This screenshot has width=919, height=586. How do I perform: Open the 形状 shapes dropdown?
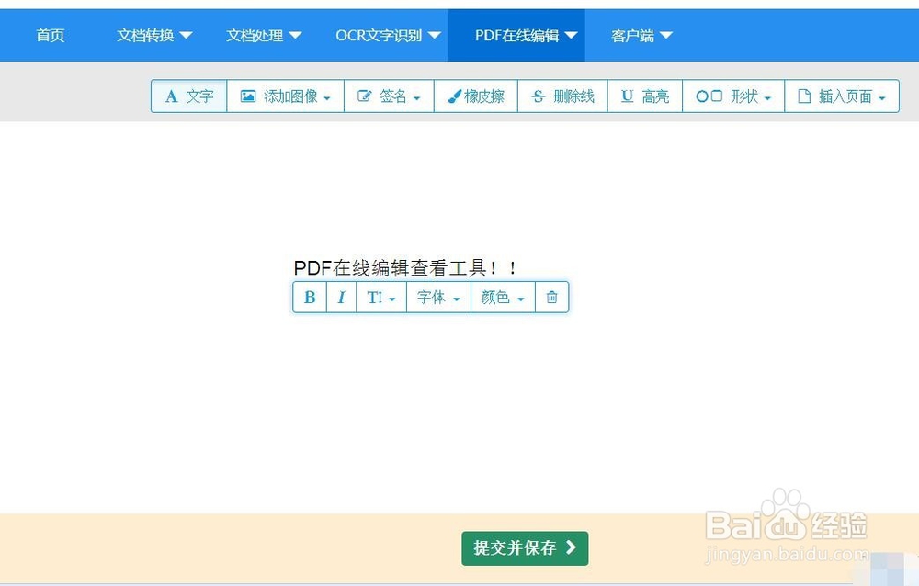point(733,96)
